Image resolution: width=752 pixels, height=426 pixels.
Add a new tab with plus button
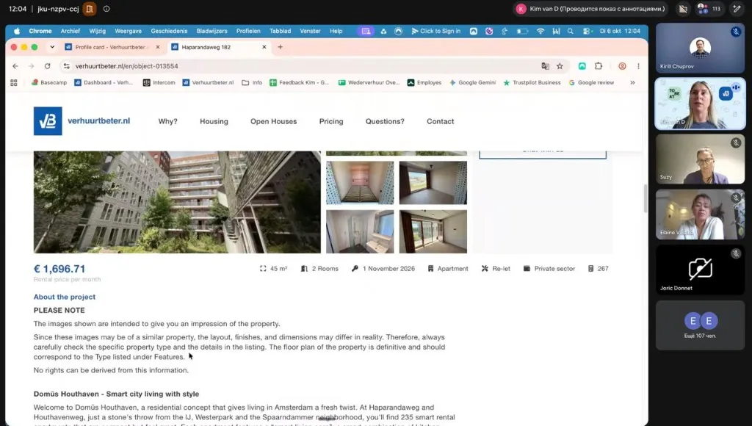pos(280,47)
